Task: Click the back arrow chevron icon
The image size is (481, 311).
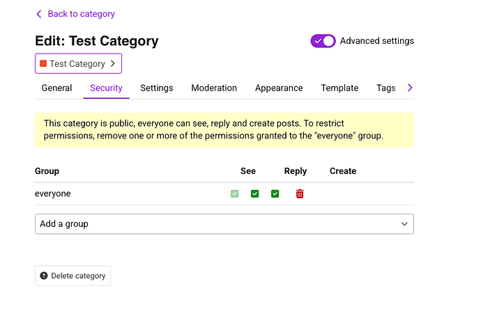Action: tap(39, 14)
